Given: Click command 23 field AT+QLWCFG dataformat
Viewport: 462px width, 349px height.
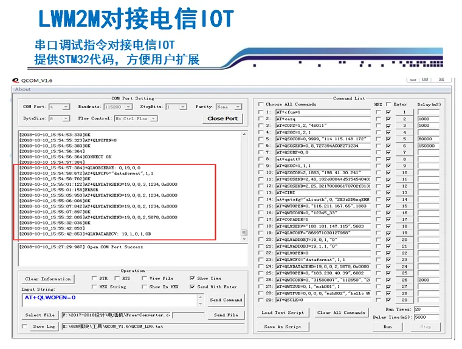Looking at the screenshot, I should point(323,260).
